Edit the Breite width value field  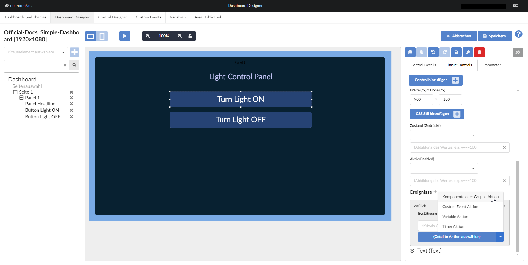pos(421,99)
